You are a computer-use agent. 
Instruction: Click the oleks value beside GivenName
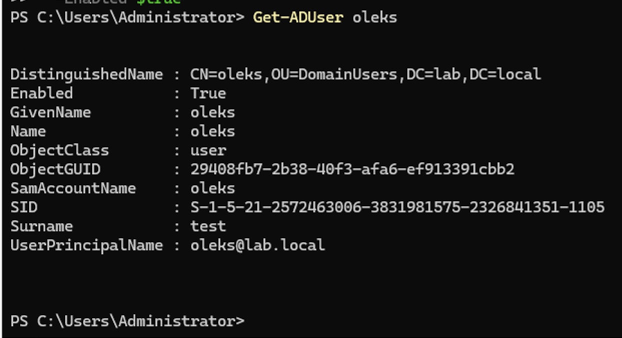click(x=213, y=112)
